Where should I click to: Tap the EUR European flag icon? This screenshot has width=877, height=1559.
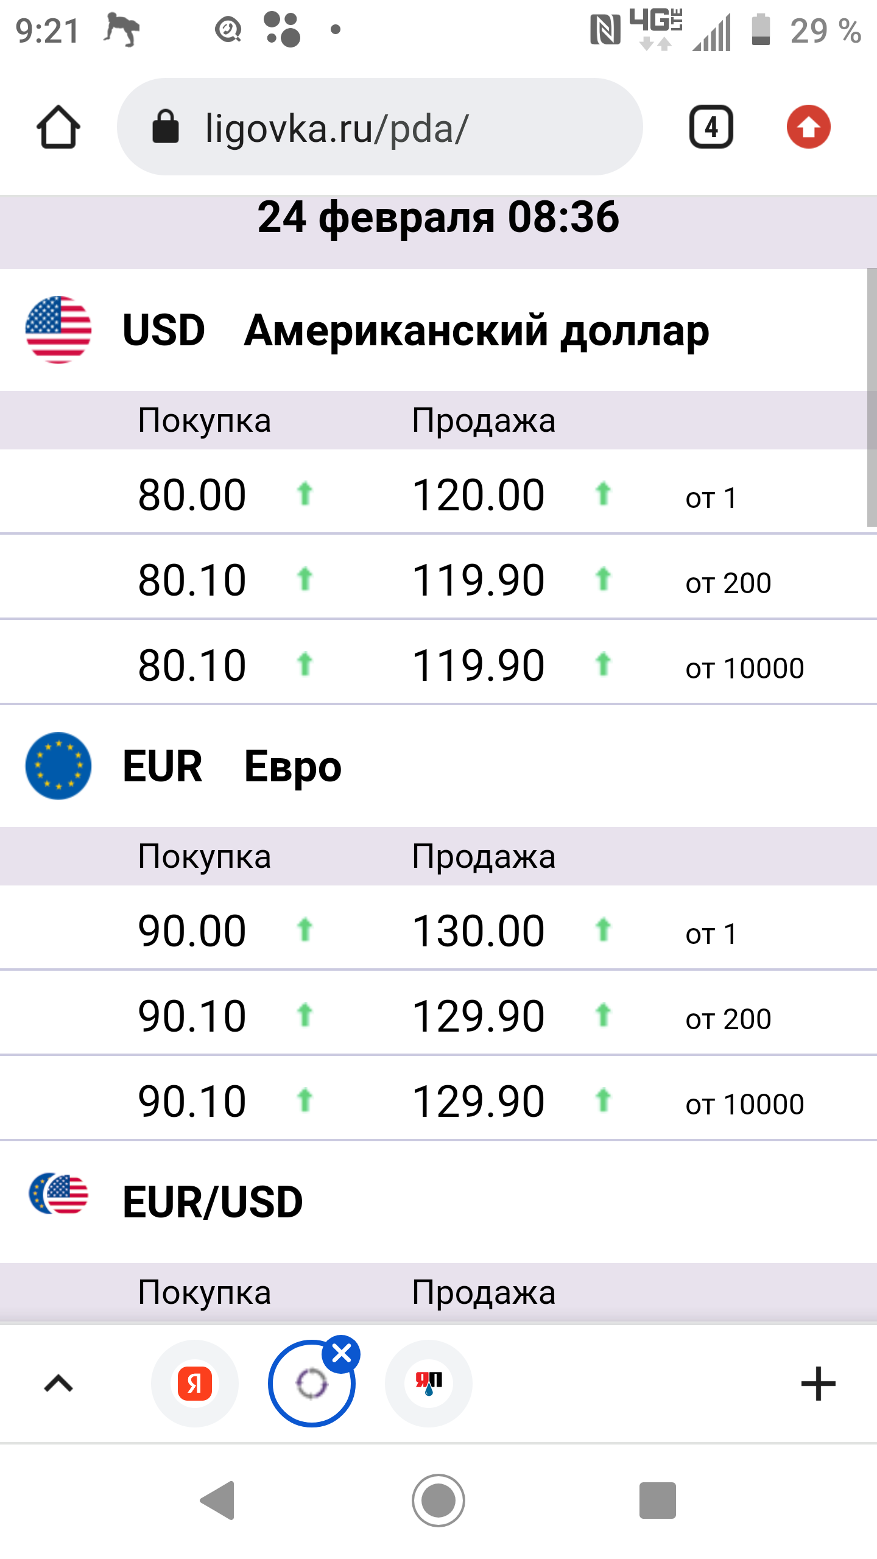(x=58, y=766)
